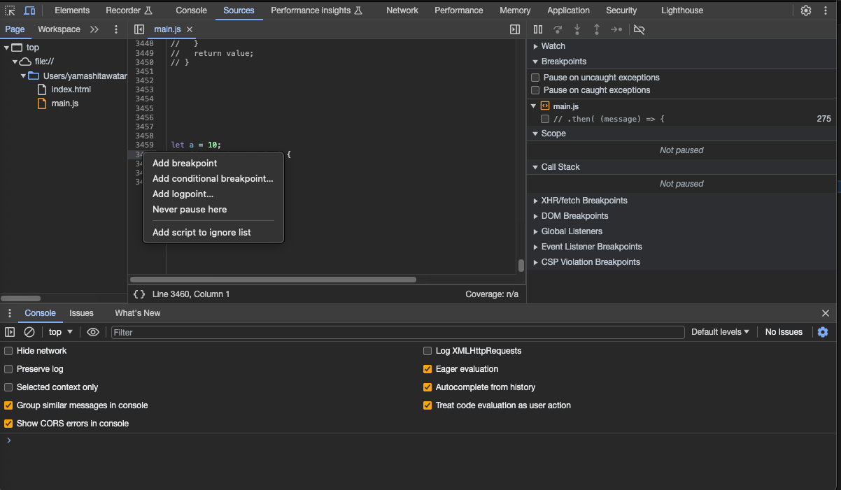The width and height of the screenshot is (841, 490).
Task: Select Add conditional breakpoint menu item
Action: pyautogui.click(x=213, y=179)
